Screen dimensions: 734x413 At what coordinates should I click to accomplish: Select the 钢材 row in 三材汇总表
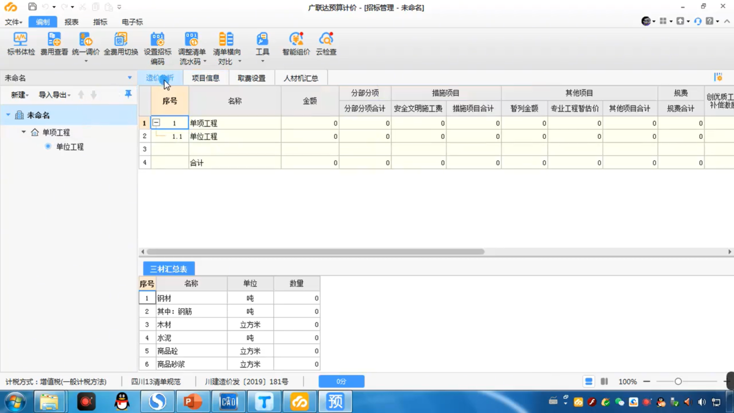[229, 298]
